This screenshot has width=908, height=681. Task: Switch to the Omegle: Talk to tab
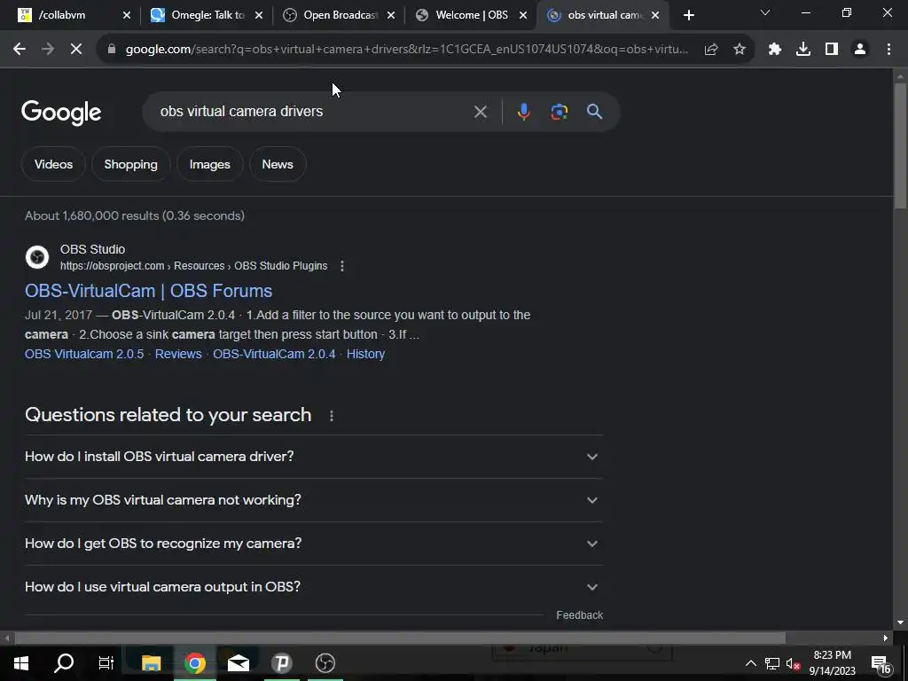point(207,15)
